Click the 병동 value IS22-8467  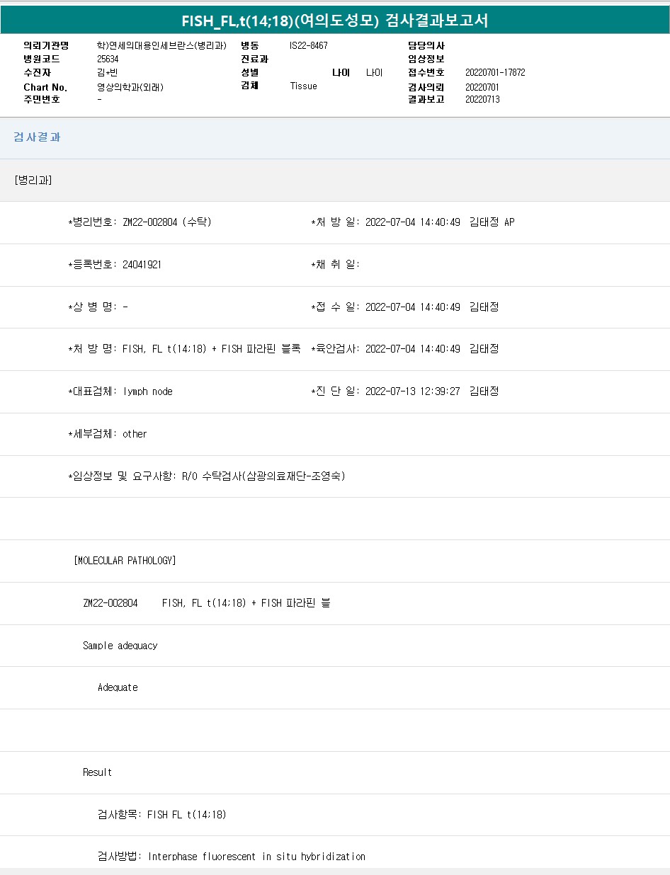pos(309,45)
